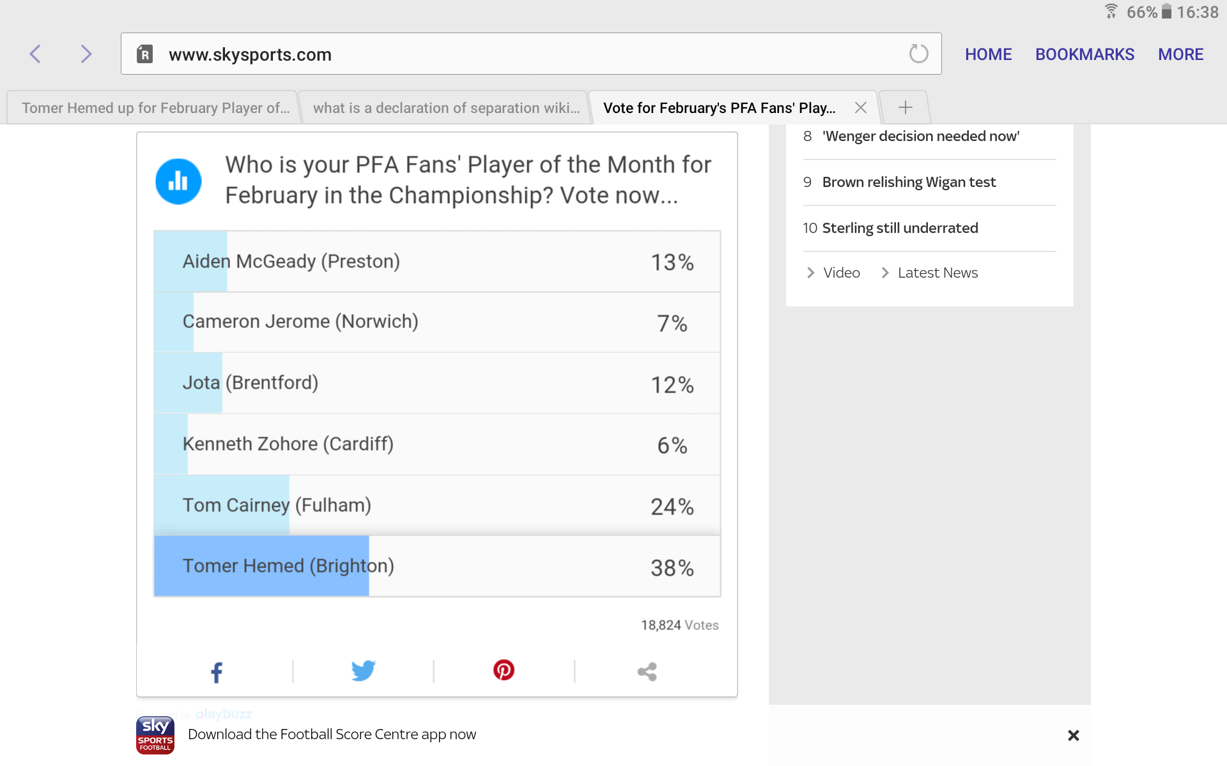Vote for Tom Cairney (Fulham)
This screenshot has width=1227, height=766.
tap(437, 506)
